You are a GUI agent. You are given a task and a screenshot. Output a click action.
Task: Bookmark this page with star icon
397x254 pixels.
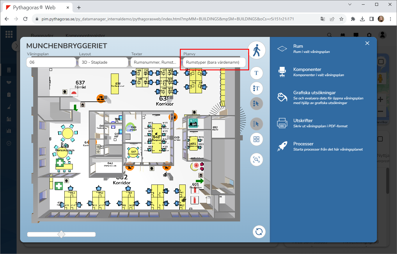[341, 19]
